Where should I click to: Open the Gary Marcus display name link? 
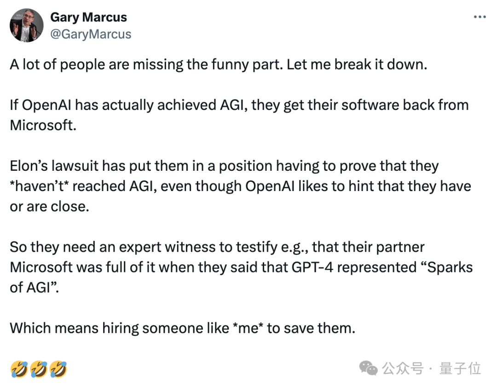(x=88, y=17)
